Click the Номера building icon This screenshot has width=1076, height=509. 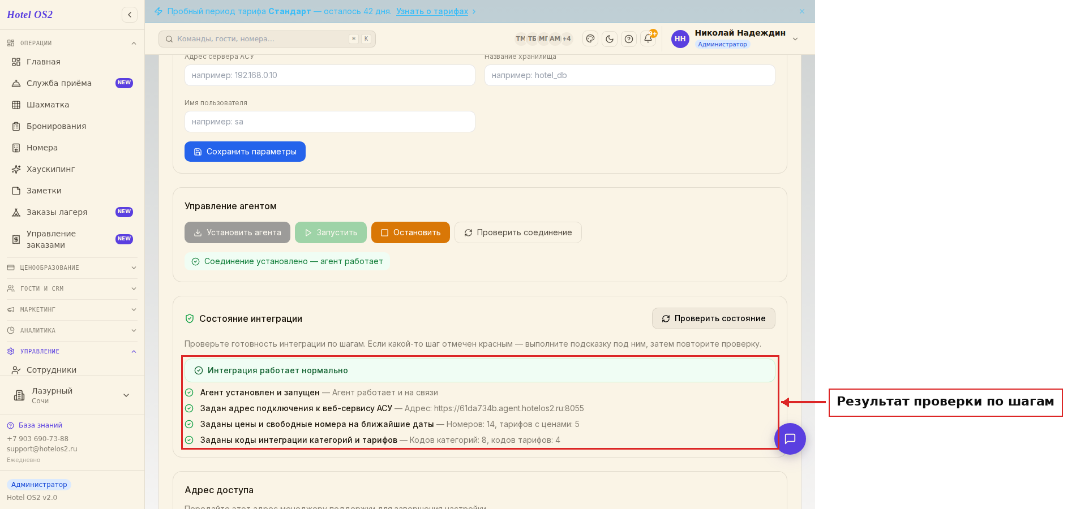pos(16,148)
